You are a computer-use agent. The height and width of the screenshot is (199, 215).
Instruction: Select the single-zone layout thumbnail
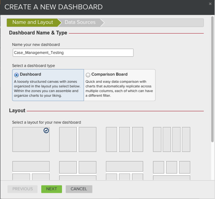[31, 140]
